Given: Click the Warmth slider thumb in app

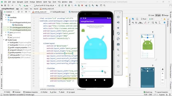Looking at the screenshot, I should pos(83,76).
